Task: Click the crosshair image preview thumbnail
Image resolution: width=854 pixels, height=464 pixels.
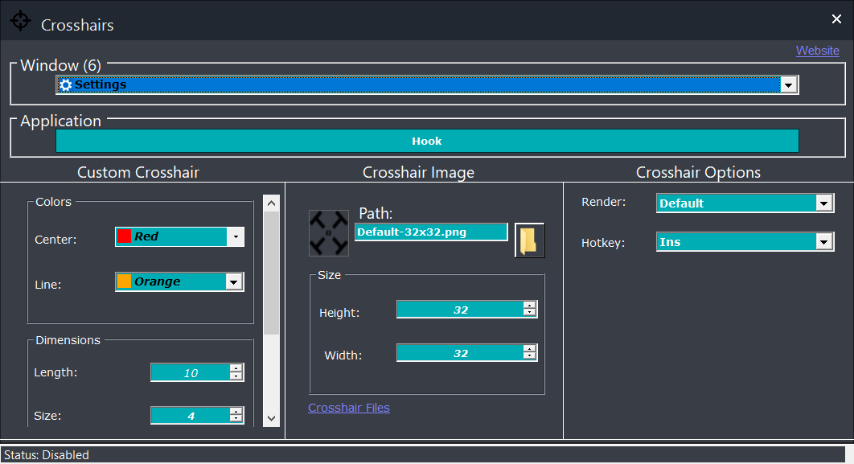Action: coord(329,232)
